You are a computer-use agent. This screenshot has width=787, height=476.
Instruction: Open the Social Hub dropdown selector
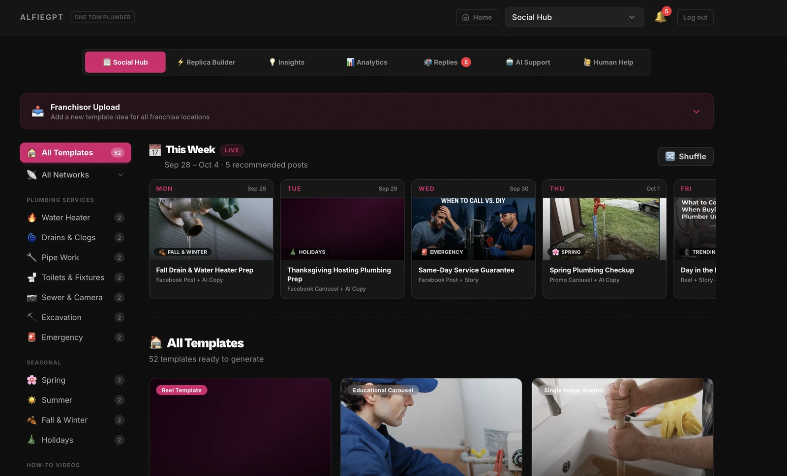coord(574,17)
